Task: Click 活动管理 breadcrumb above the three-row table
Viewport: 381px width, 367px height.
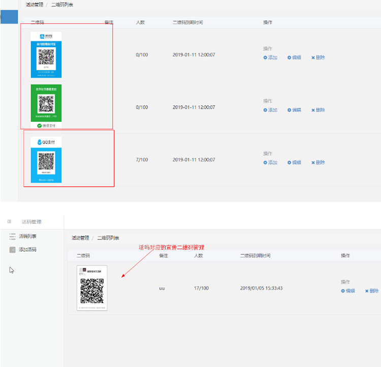Action: [x=34, y=5]
